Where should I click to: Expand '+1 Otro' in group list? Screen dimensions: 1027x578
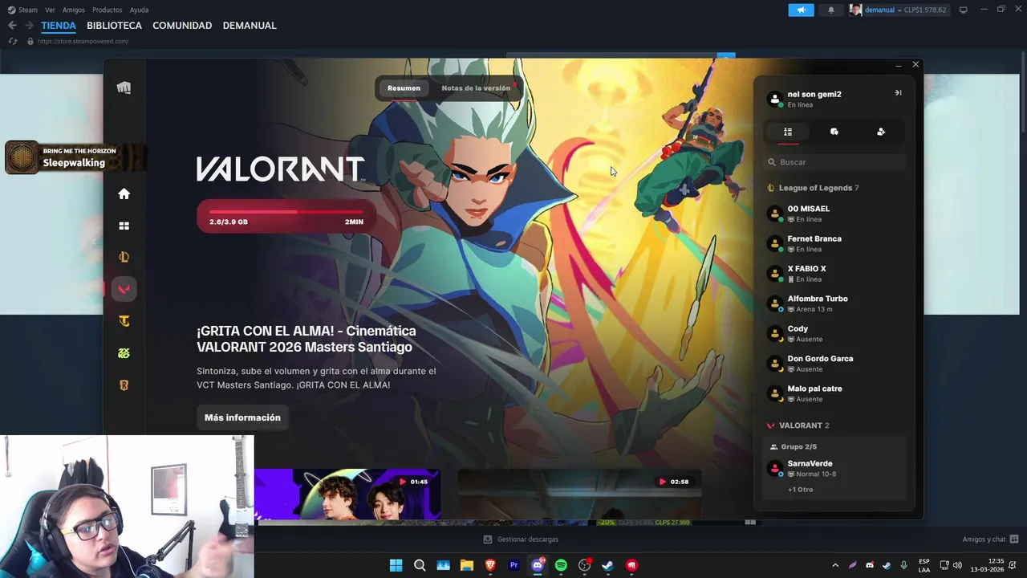tap(800, 490)
